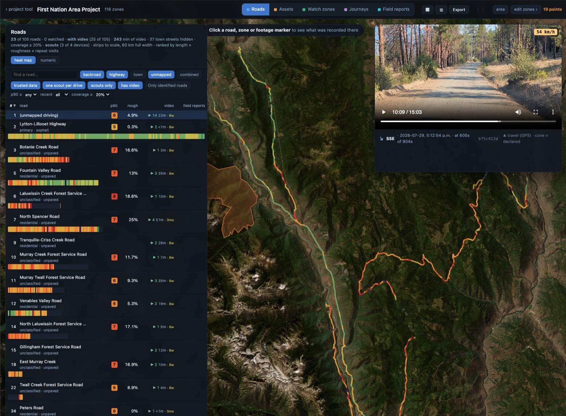Toggle the scouts only filter
566x416 pixels.
tap(102, 86)
